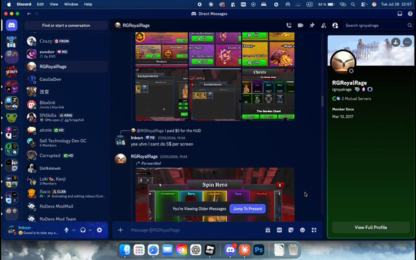Click the plus attachment button
Image resolution: width=416 pixels, height=260 pixels.
(x=120, y=230)
